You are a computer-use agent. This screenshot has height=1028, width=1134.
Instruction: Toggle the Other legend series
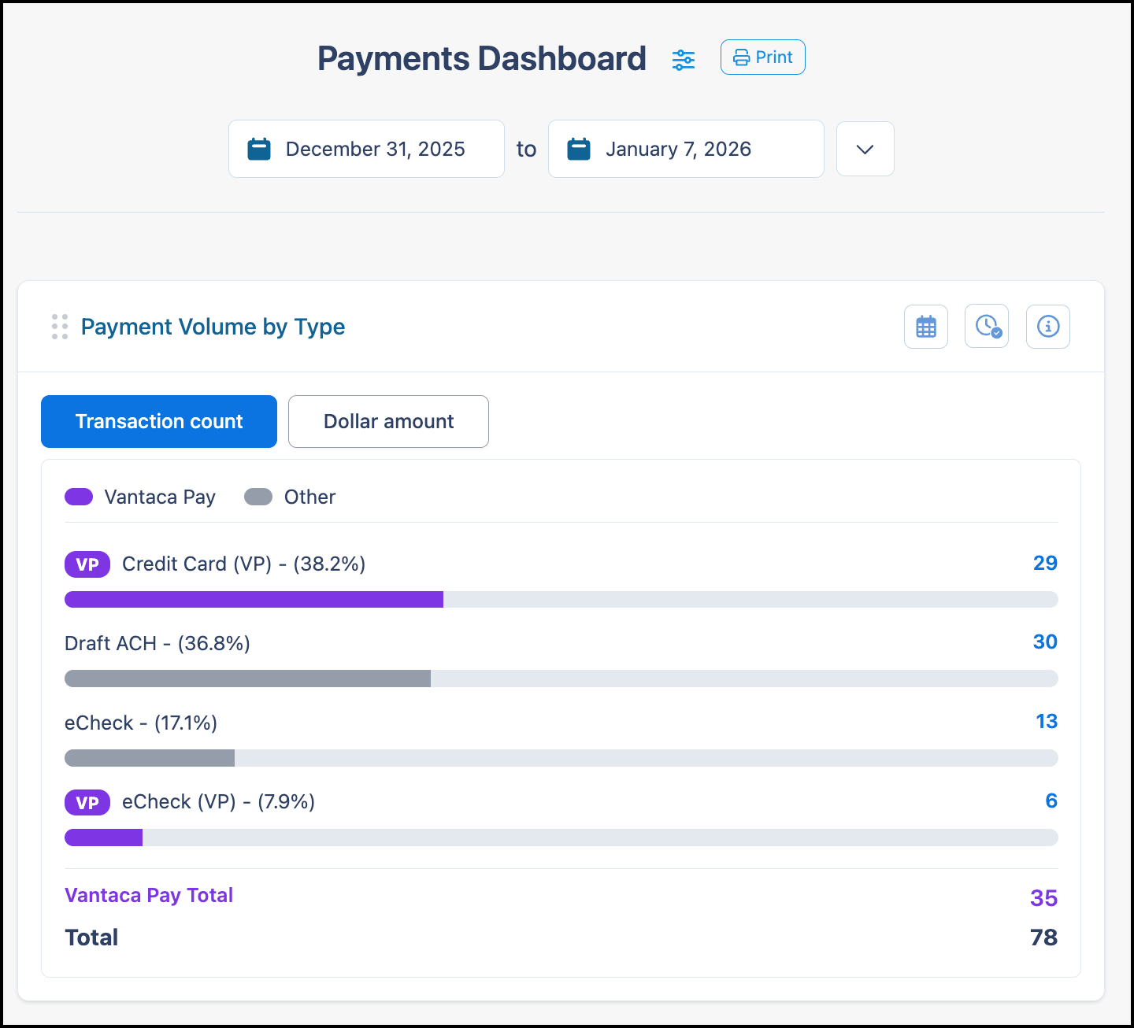(290, 497)
